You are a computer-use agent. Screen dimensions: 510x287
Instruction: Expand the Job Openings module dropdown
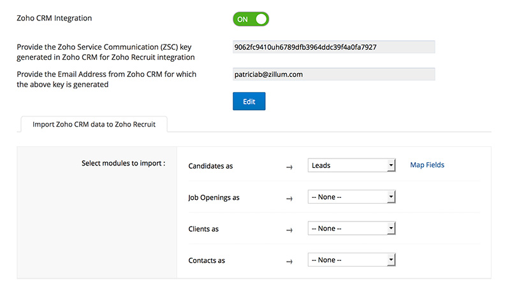(x=352, y=197)
